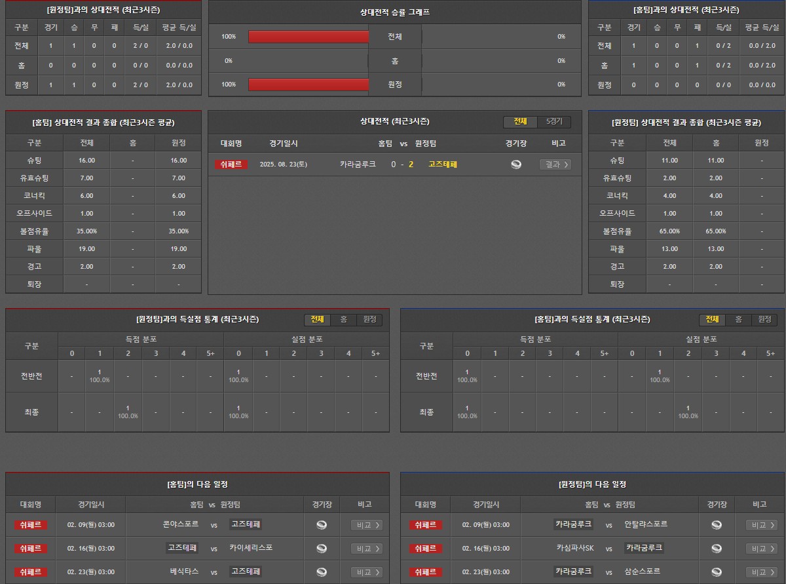
Task: Click stadium icon for the 2025.08.23 match
Action: (516, 165)
